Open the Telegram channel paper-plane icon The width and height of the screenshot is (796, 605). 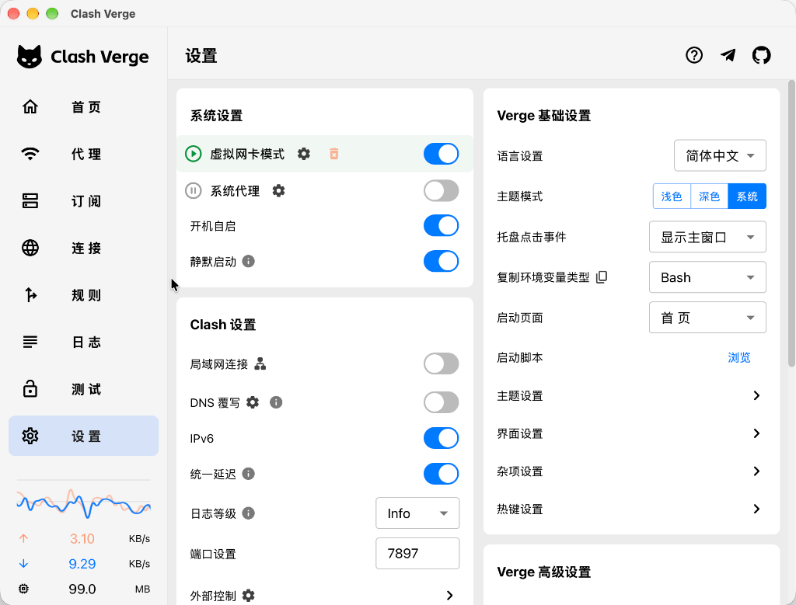728,55
